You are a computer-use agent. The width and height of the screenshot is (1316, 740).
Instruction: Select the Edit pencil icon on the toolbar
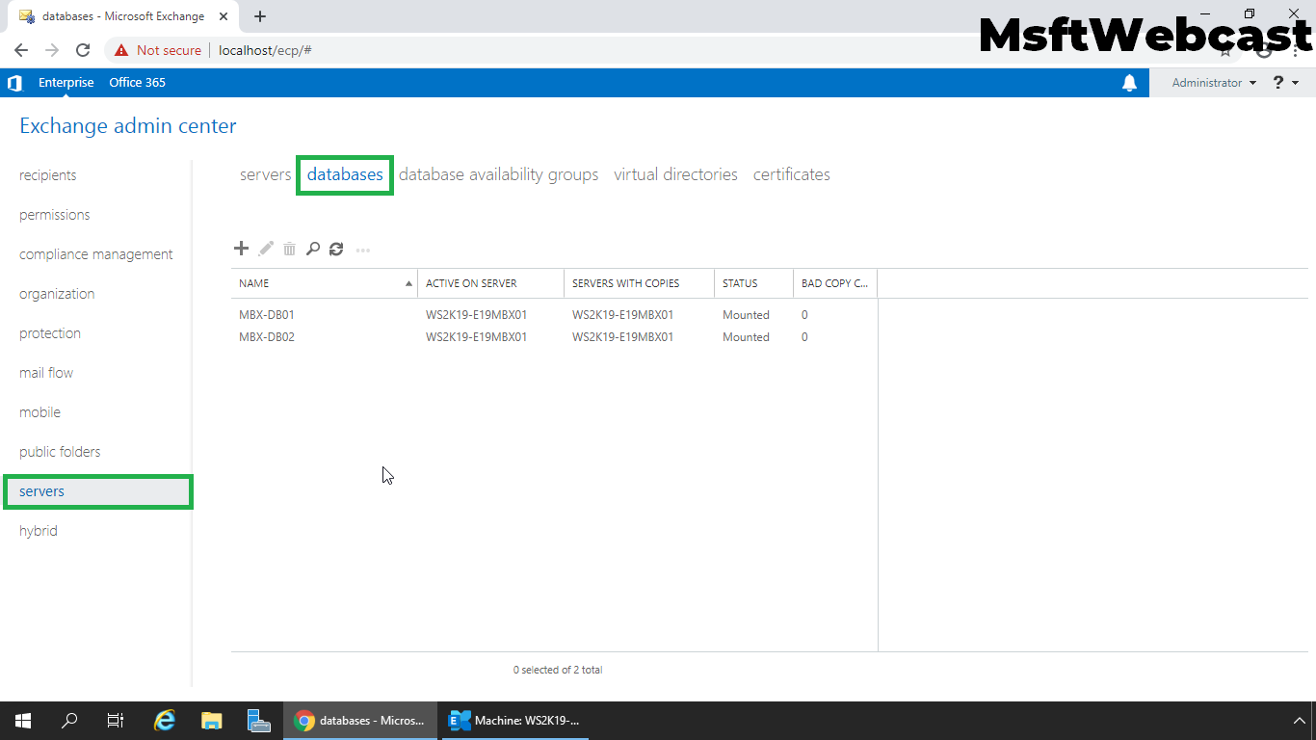pos(265,249)
